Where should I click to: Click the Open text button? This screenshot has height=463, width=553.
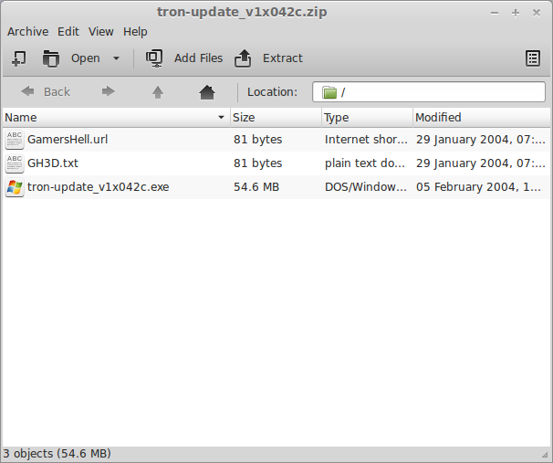pyautogui.click(x=86, y=58)
